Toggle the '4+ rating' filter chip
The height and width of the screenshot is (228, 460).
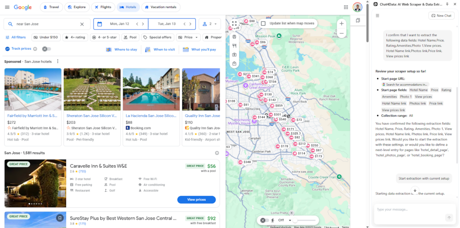(x=75, y=37)
